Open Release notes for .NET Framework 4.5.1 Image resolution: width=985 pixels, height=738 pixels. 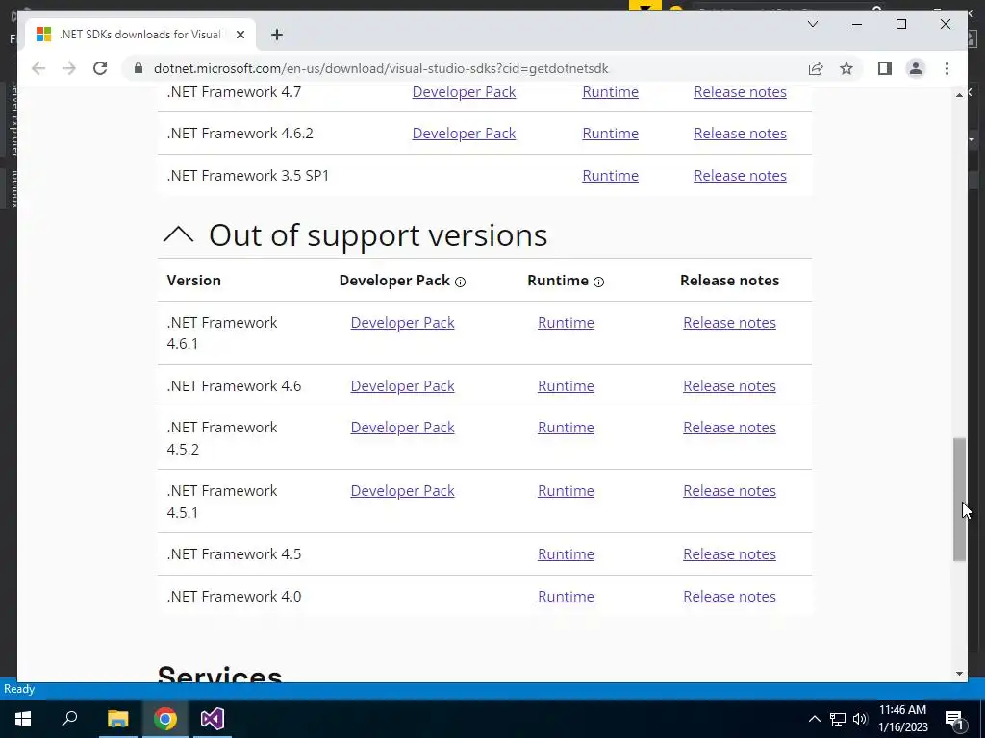(729, 490)
